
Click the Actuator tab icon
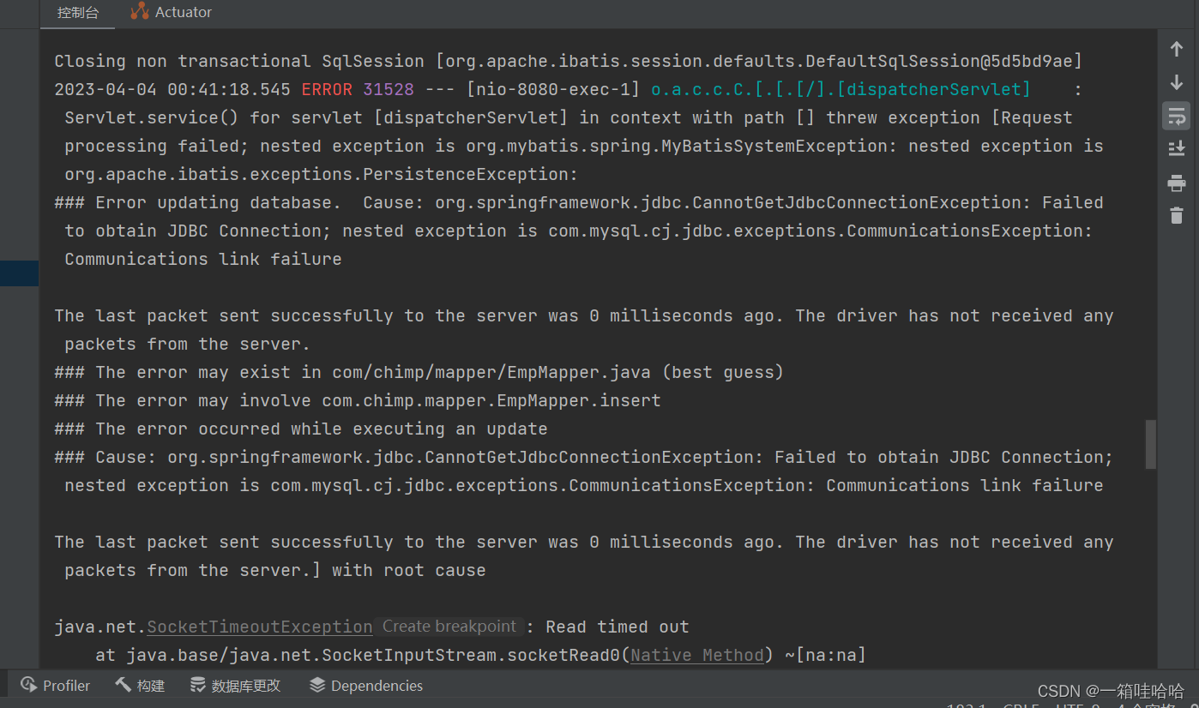[139, 11]
